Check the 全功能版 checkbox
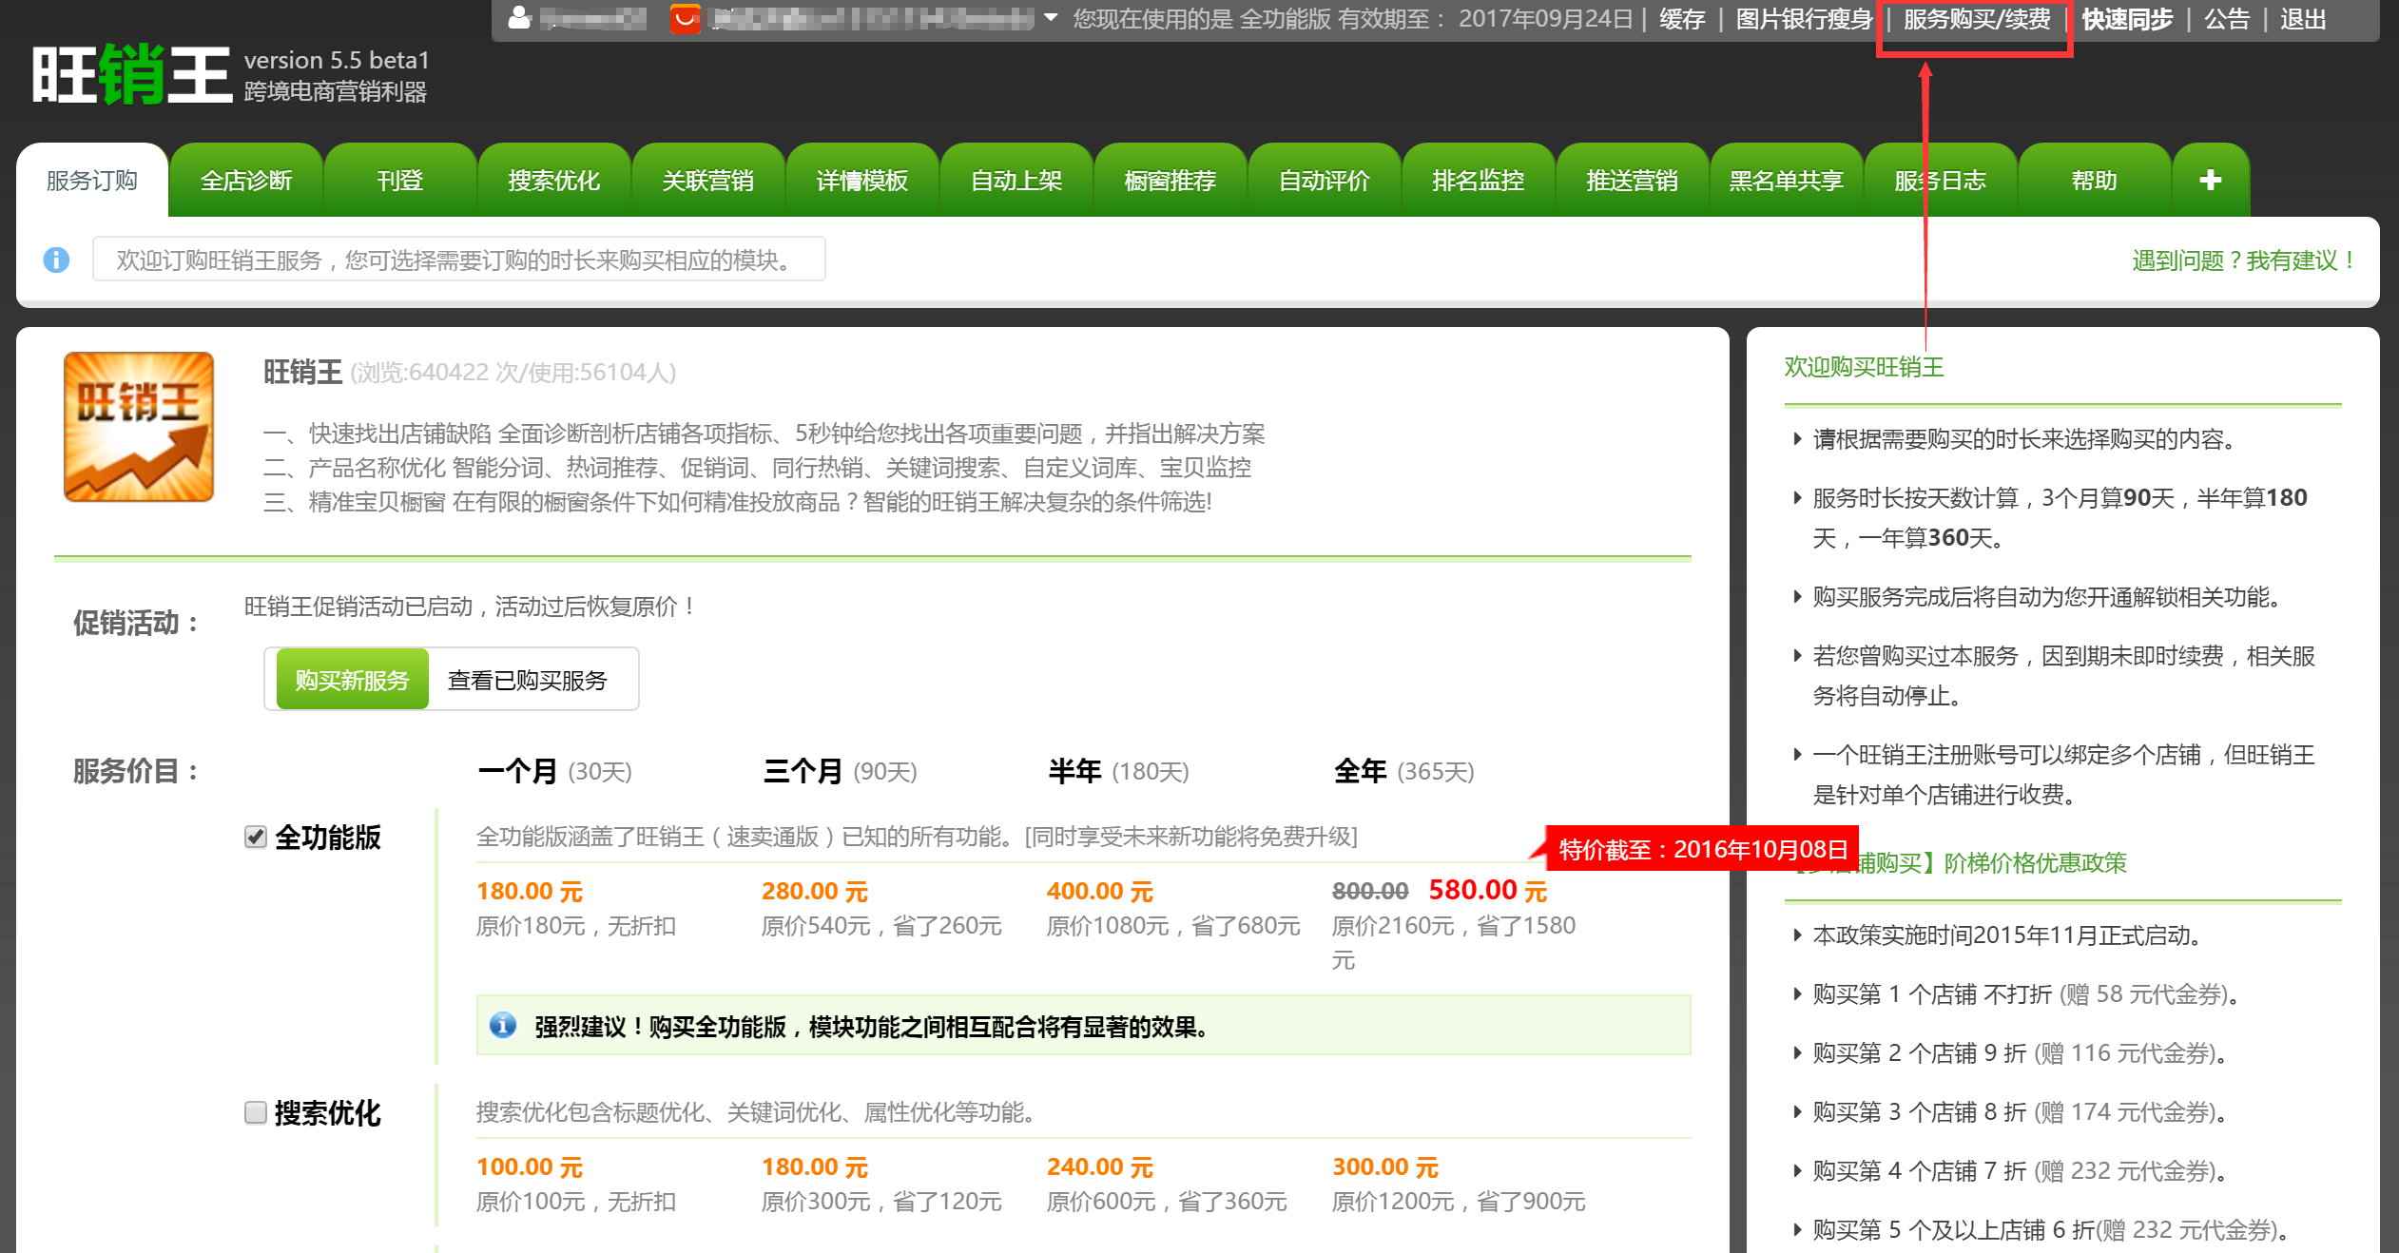Viewport: 2399px width, 1253px height. coord(255,837)
